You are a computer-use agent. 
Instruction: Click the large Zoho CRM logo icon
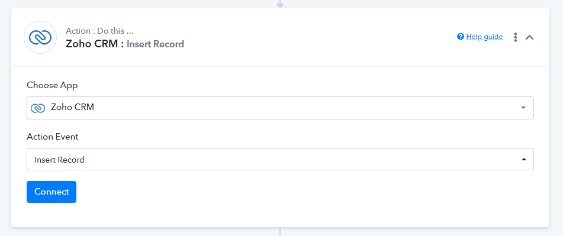[x=40, y=37]
